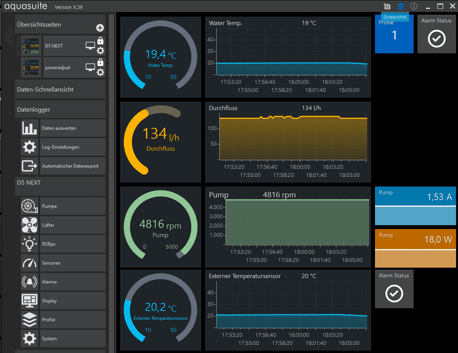This screenshot has width=458, height=353.
Task: Click the sidebar vertical scrollbar
Action: coord(111,183)
